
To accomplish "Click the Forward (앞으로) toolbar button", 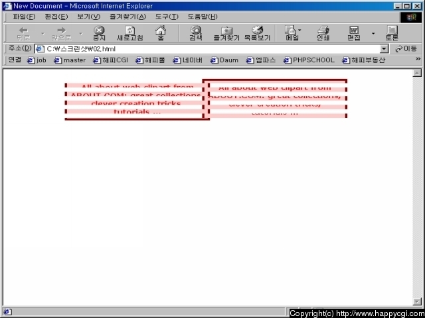I will pyautogui.click(x=62, y=34).
